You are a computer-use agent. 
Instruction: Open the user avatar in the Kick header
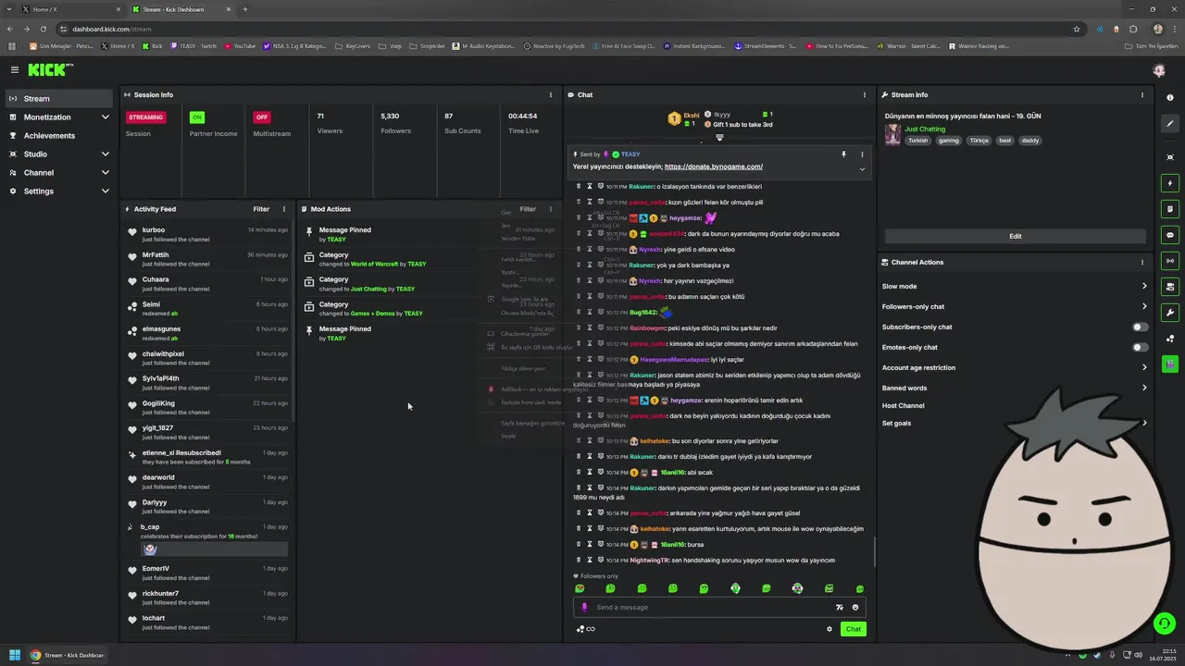pos(1158,70)
